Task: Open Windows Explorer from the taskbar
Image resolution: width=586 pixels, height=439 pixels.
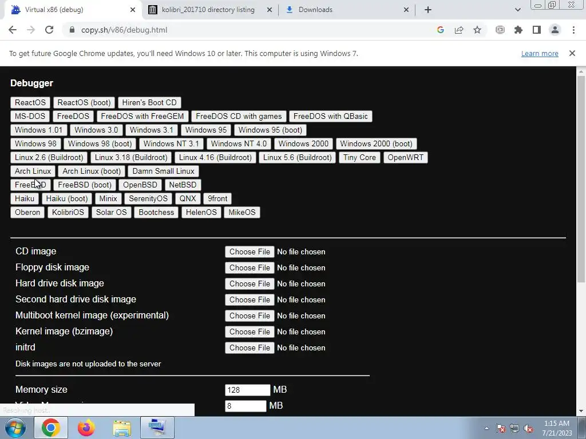Action: tap(122, 428)
